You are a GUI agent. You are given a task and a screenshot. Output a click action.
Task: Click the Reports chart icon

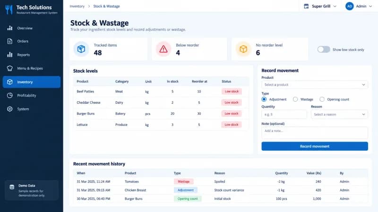point(10,55)
